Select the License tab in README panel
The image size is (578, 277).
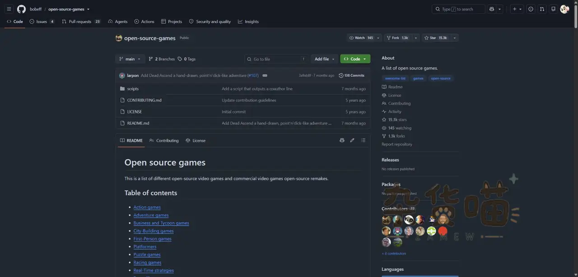tap(195, 141)
